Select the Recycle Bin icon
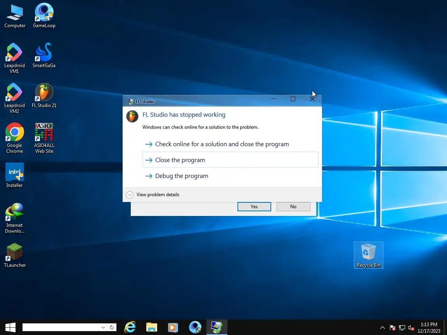Viewport: 447px width, 335px height. coord(368,255)
